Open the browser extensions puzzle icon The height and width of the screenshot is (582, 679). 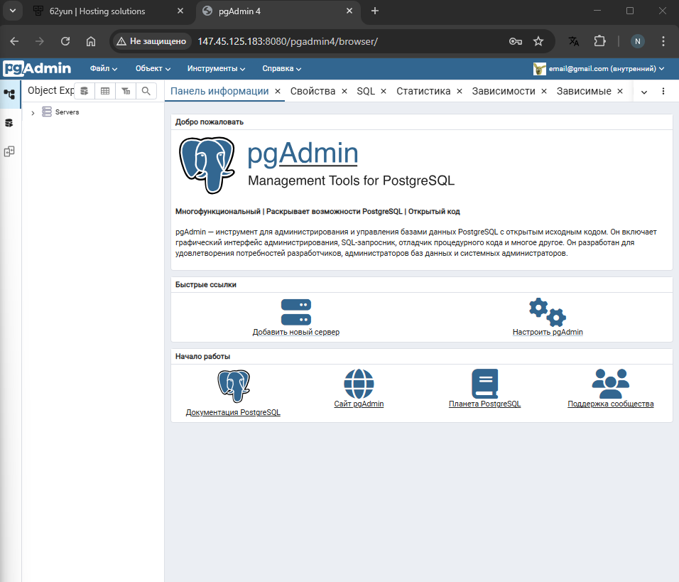point(599,41)
